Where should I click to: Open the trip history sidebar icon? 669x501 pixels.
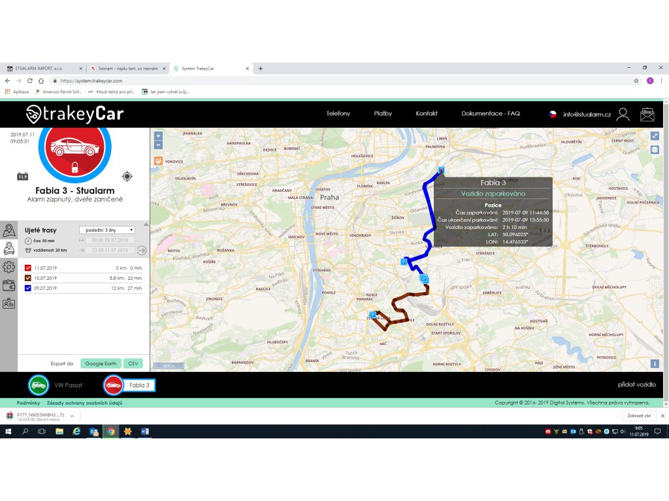tap(9, 248)
